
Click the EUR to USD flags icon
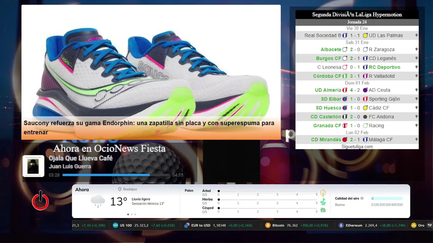(187, 225)
